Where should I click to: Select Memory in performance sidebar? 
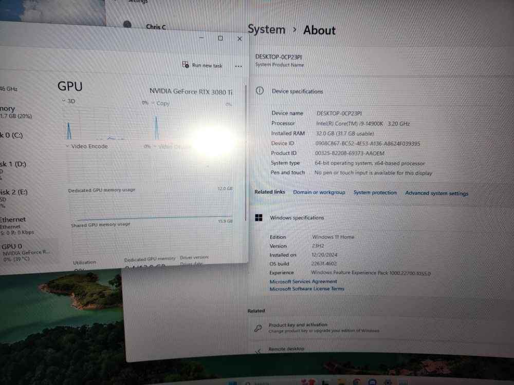click(16, 111)
